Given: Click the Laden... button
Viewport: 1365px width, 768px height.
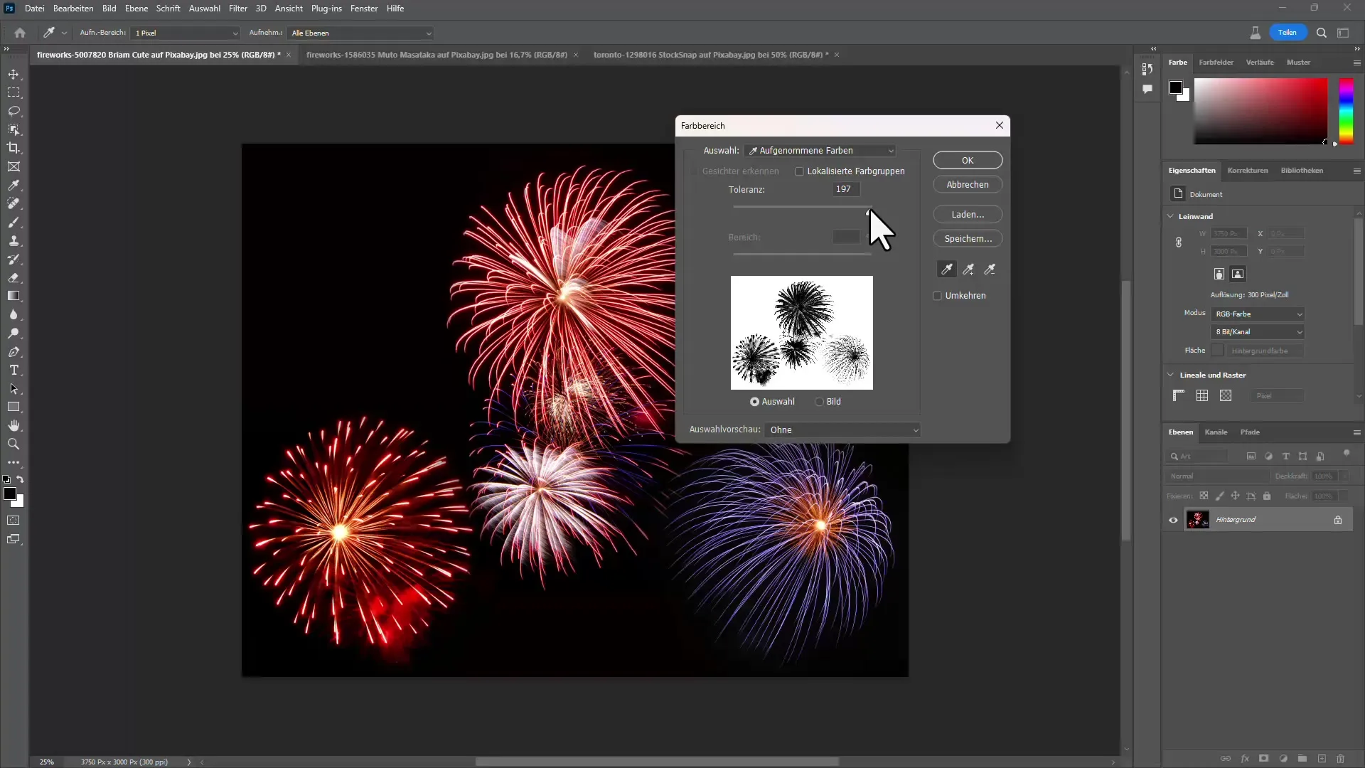Looking at the screenshot, I should click(968, 214).
